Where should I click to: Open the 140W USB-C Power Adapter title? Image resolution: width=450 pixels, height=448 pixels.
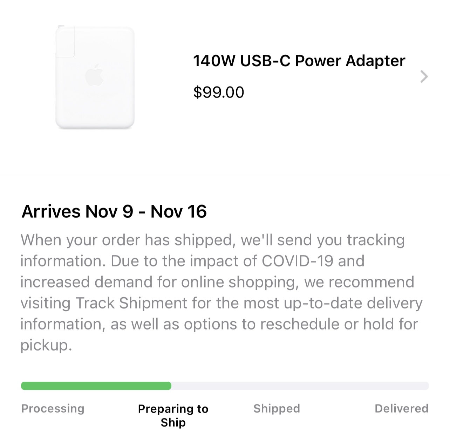point(299,61)
